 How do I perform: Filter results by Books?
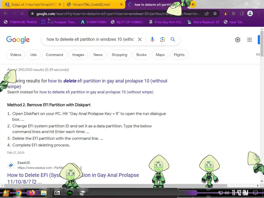coord(142,55)
